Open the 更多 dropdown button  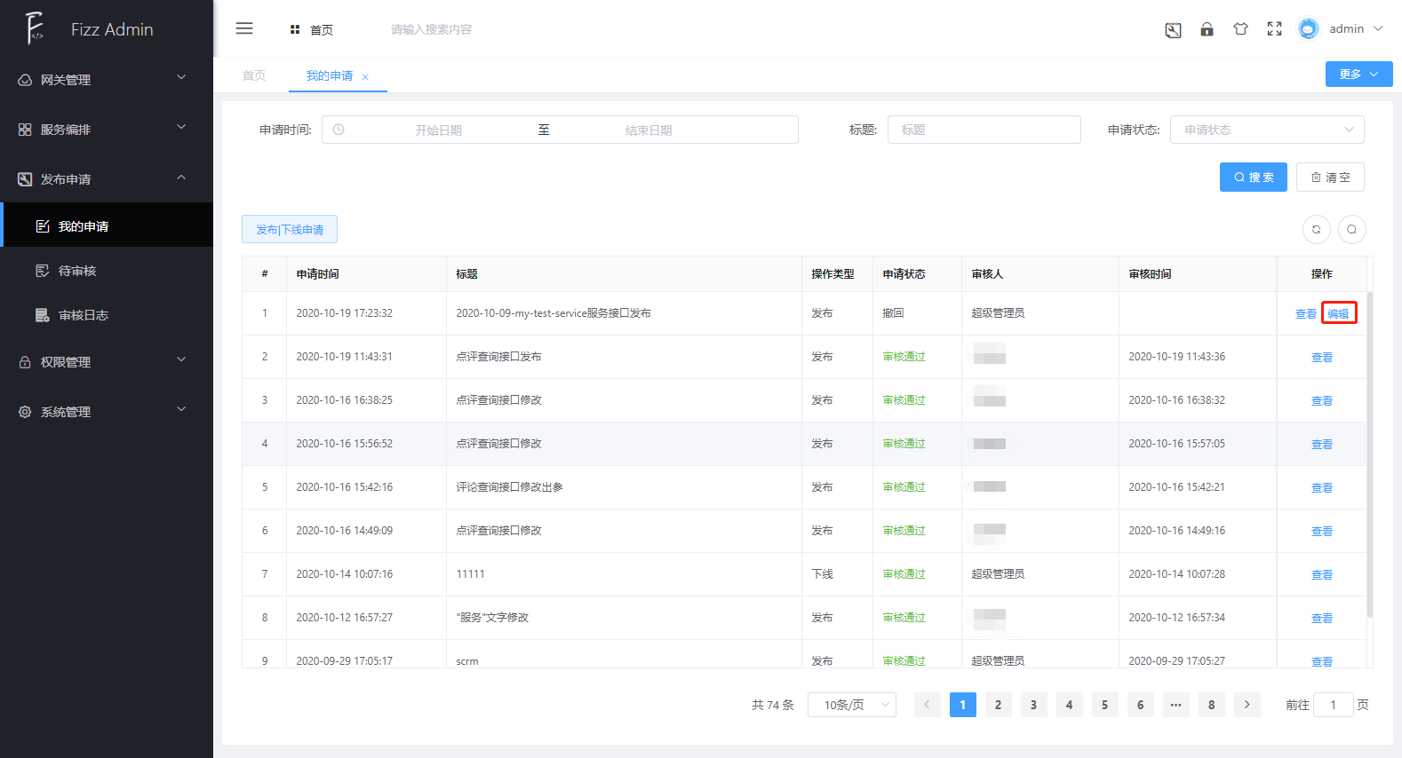click(1358, 74)
